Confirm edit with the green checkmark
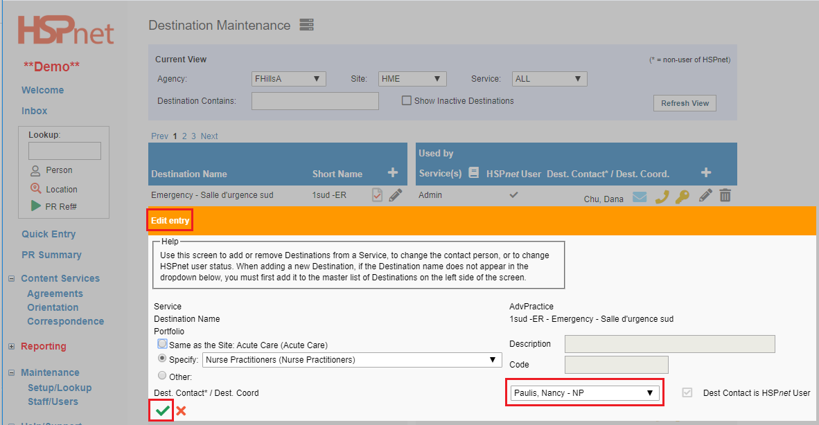 click(162, 411)
